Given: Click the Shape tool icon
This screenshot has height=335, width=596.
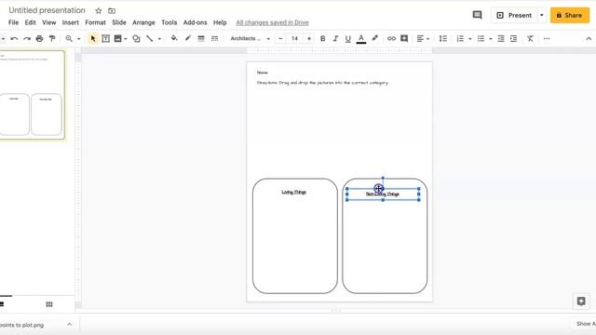Looking at the screenshot, I should pyautogui.click(x=136, y=39).
